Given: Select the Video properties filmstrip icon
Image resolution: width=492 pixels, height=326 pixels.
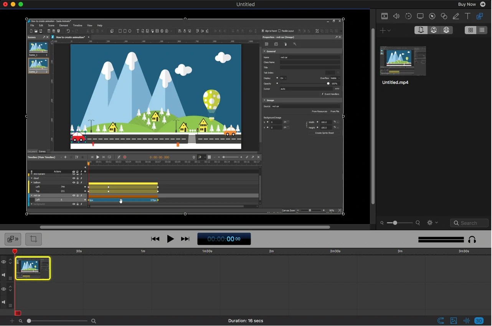Looking at the screenshot, I should point(385,16).
